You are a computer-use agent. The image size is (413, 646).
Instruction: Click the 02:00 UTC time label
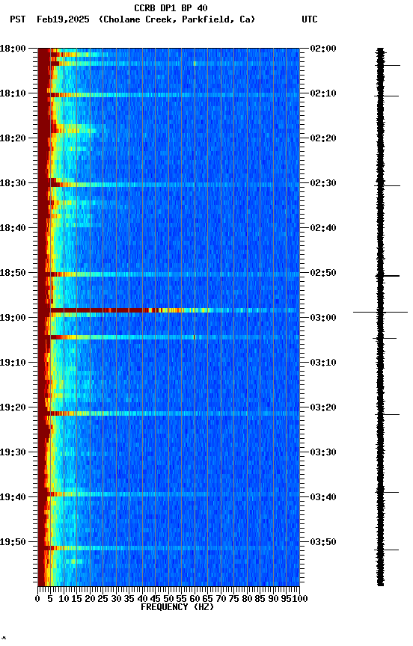pos(323,49)
